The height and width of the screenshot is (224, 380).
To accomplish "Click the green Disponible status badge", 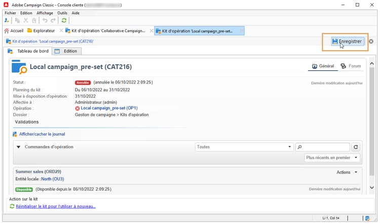I will (24, 190).
